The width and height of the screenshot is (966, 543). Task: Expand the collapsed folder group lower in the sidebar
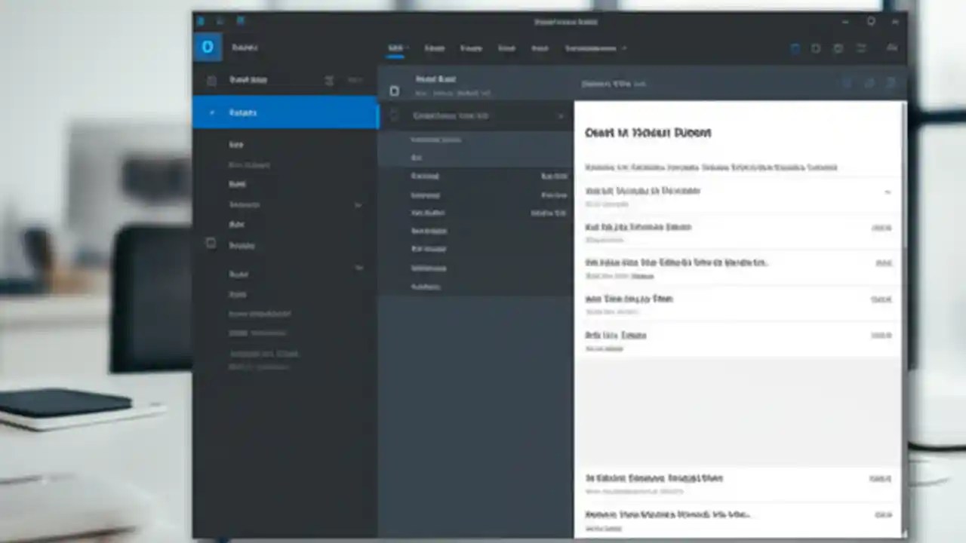359,268
